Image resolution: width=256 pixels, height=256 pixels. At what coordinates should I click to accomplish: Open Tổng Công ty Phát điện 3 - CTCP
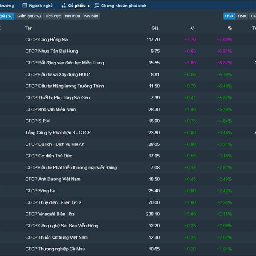point(128,133)
